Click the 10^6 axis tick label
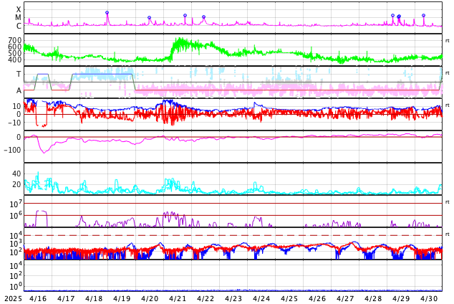The width and height of the screenshot is (454, 304). (15, 216)
